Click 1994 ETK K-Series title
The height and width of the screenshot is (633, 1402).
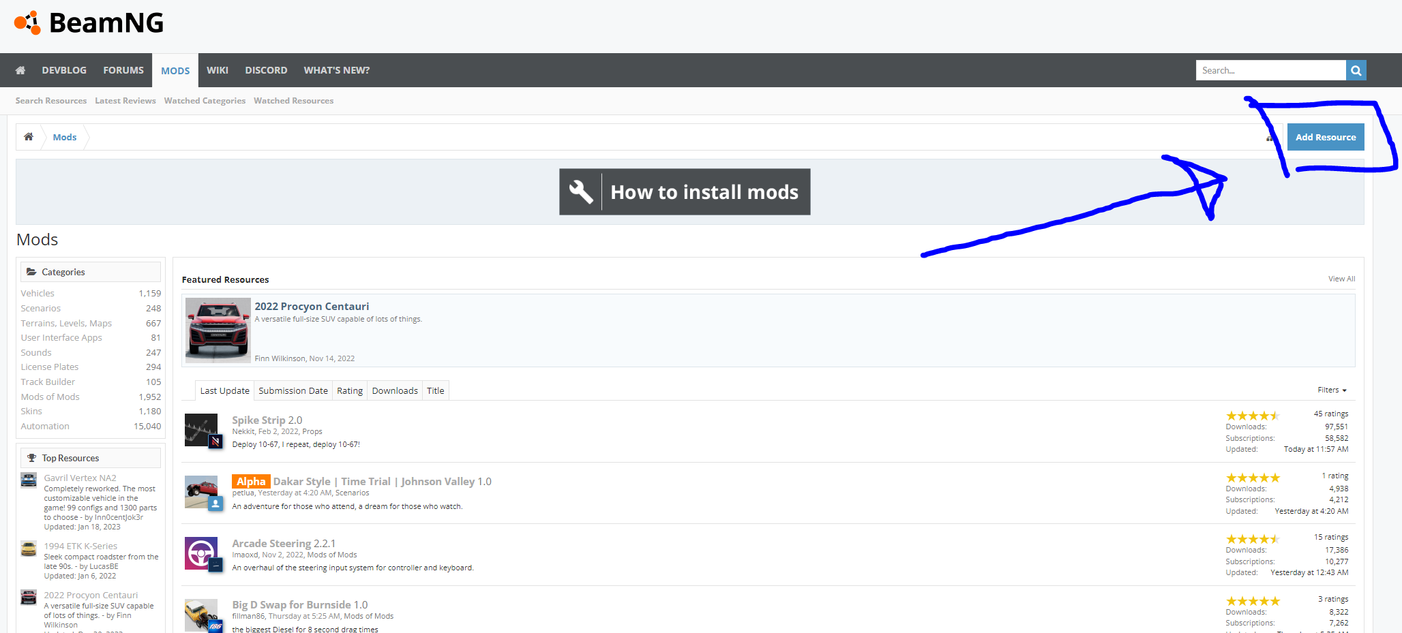point(80,546)
